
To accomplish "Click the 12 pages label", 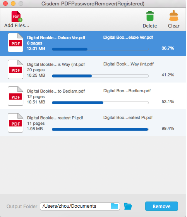I will pyautogui.click(x=36, y=96).
